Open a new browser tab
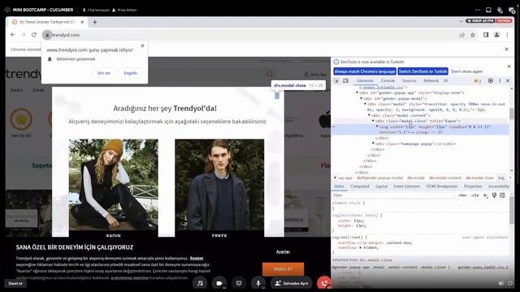520x292 pixels. 94,22
